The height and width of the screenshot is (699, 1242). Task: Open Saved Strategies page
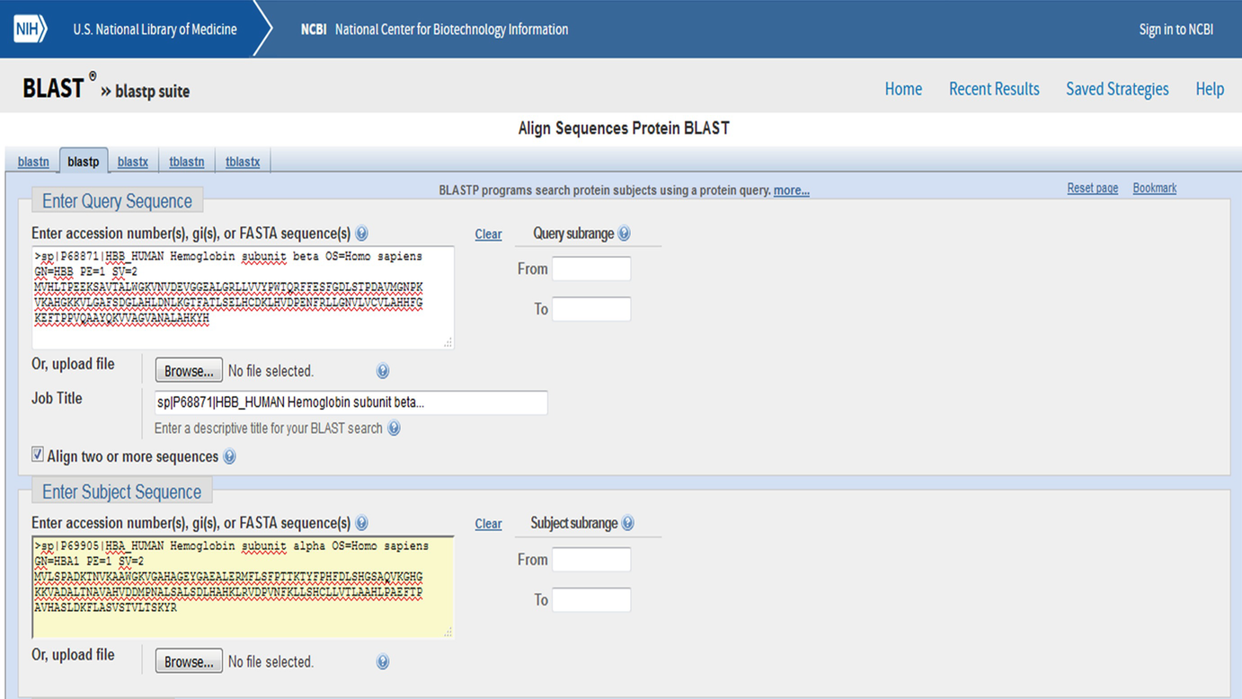(x=1117, y=89)
